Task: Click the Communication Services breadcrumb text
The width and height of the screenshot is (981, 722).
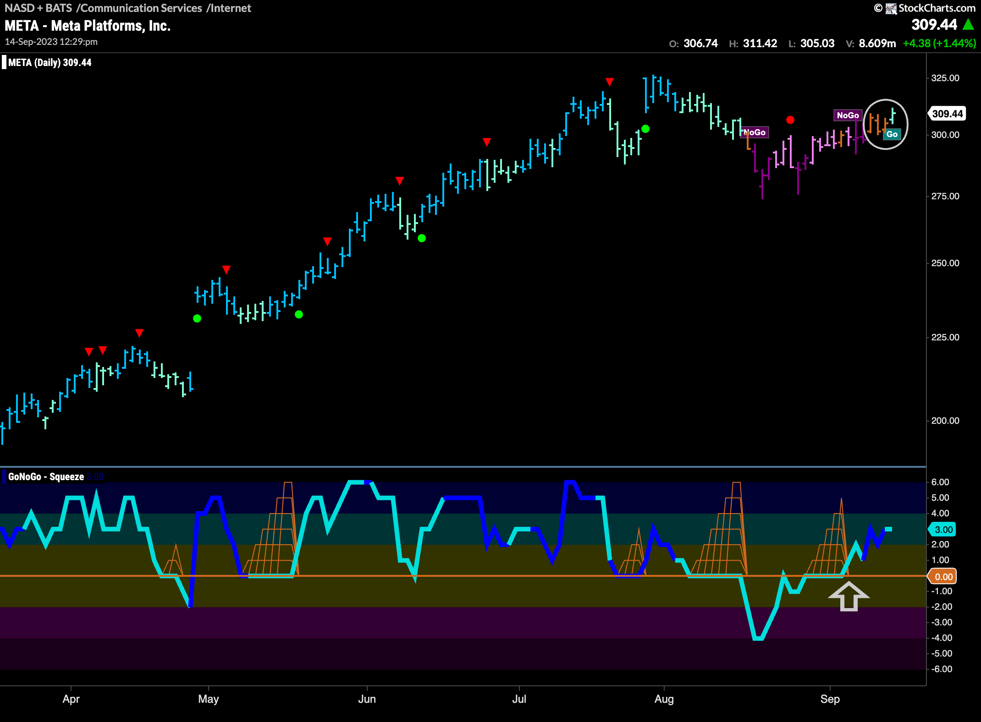Action: point(141,8)
